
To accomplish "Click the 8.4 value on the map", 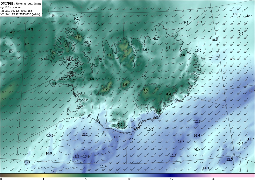I will point(11,52).
